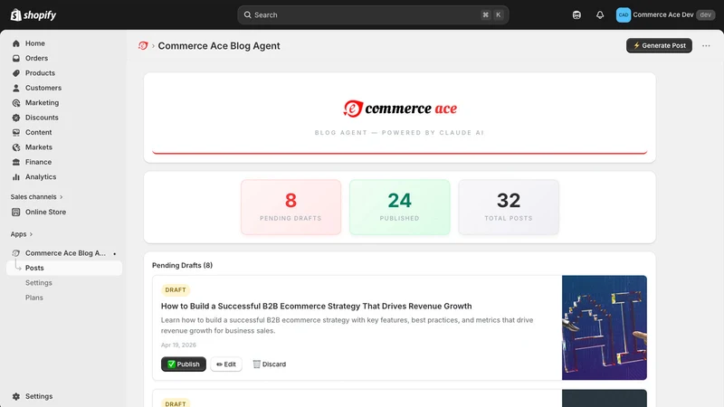Click the Commerce Ace breadcrumb icon
724x407 pixels.
point(143,46)
